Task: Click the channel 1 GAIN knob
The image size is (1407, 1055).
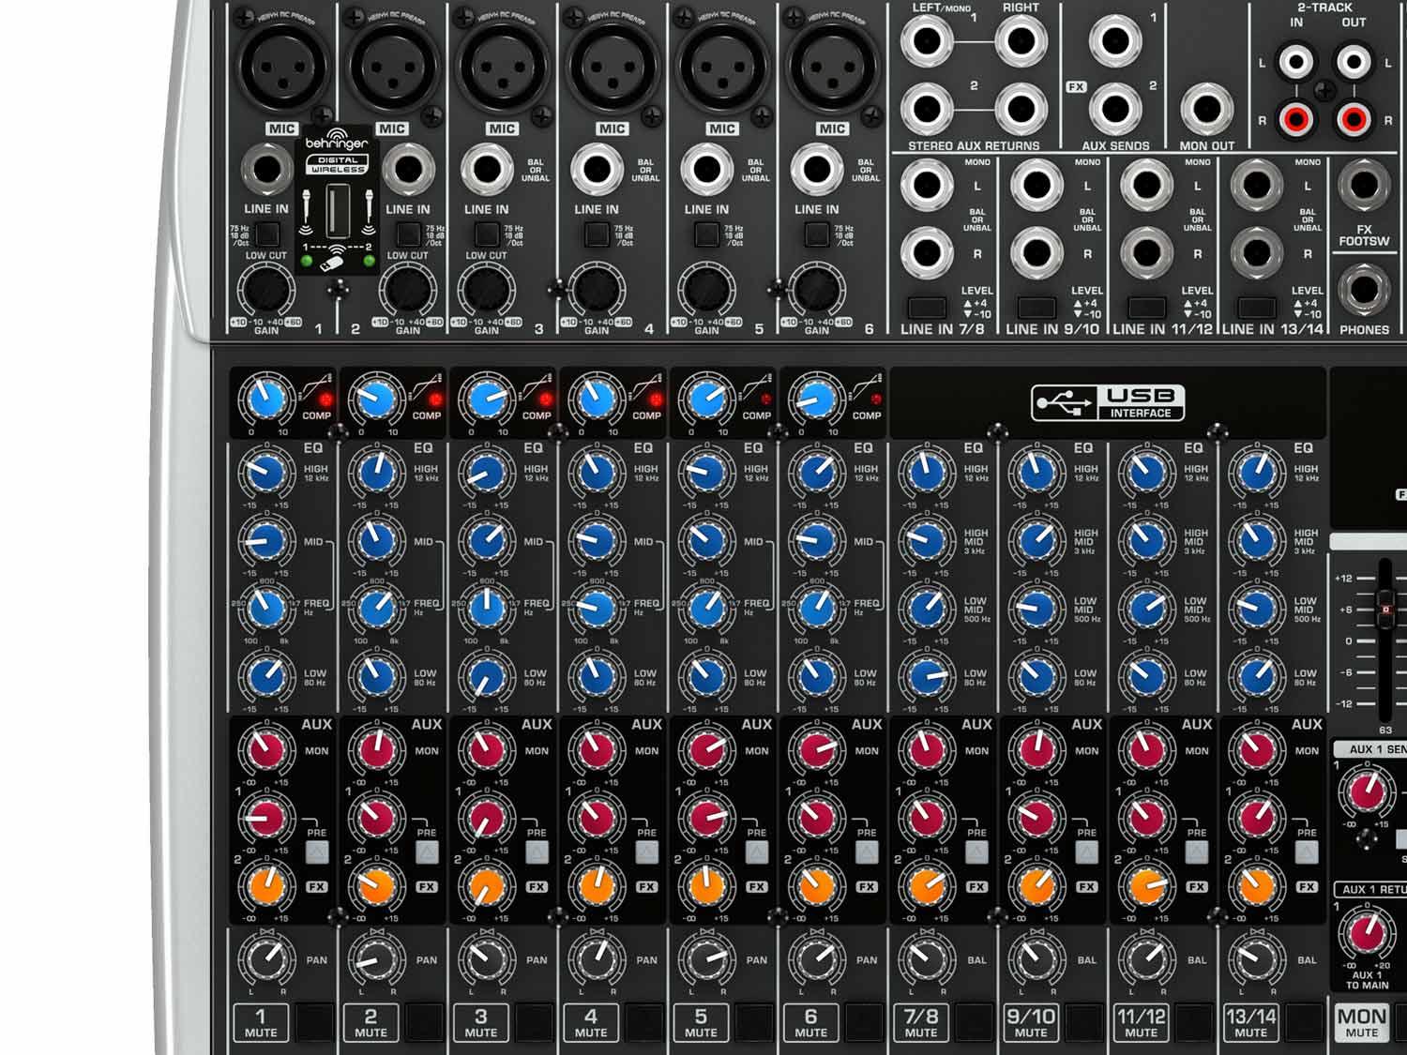Action: (x=266, y=290)
